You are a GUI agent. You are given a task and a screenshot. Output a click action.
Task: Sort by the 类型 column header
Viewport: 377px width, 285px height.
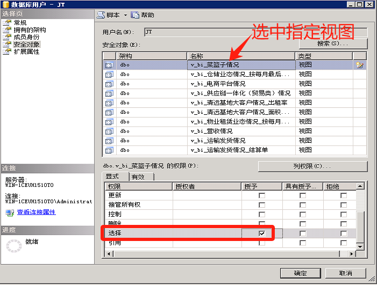(324, 56)
